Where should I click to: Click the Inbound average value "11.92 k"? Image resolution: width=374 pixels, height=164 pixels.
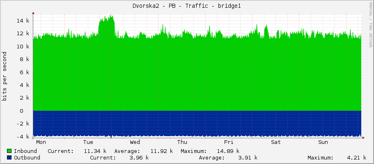pos(161,151)
